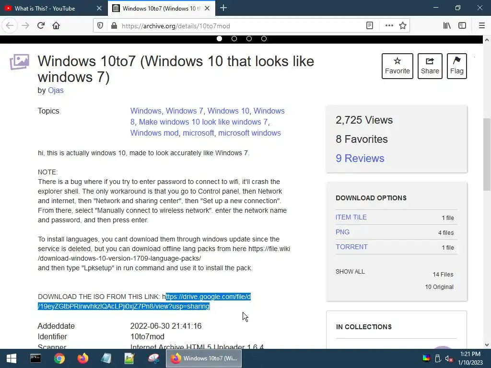Click the muted volume tray icon

[449, 358]
